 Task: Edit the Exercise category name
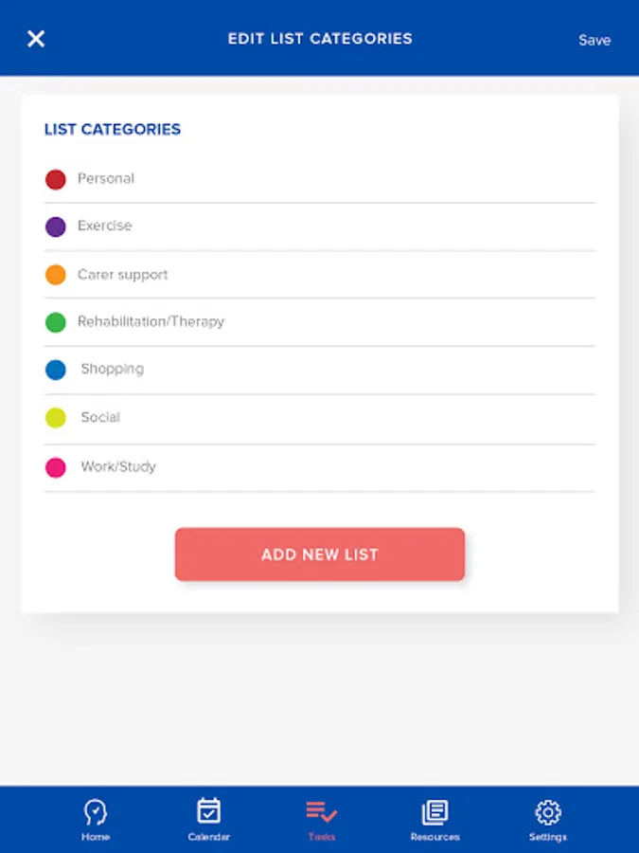point(105,226)
